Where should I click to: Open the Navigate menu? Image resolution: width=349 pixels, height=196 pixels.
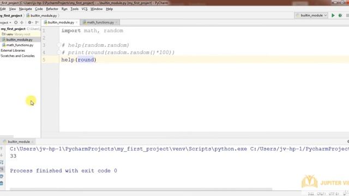pos(26,9)
